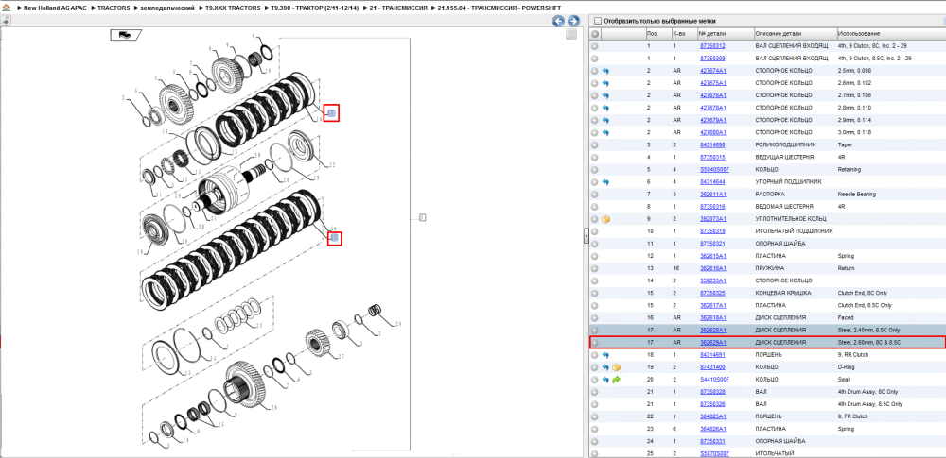
Task: Open T9.390 - ТРАКТОР breadcrumb
Action: point(316,9)
